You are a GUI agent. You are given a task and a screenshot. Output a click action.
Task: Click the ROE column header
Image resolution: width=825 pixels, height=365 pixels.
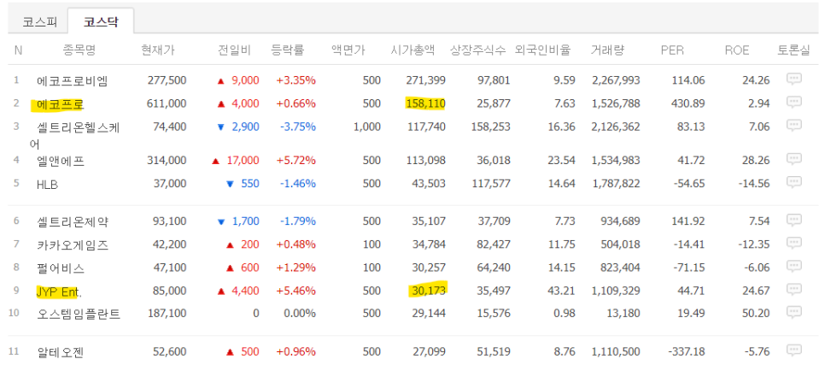[x=736, y=50]
